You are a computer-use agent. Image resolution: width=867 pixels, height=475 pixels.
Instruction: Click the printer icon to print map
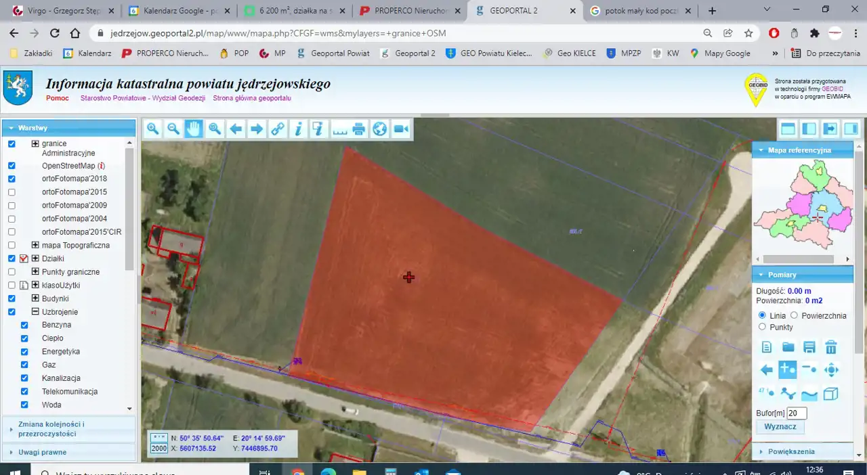[359, 129]
